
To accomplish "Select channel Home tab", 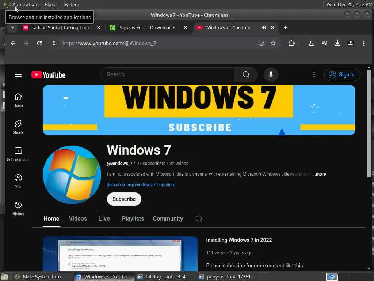I will click(x=51, y=219).
